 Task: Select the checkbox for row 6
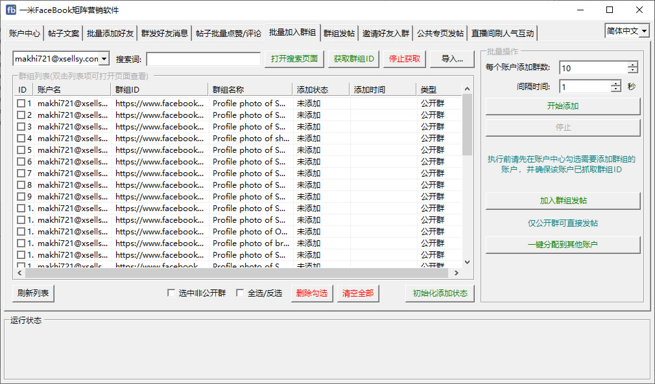21,161
